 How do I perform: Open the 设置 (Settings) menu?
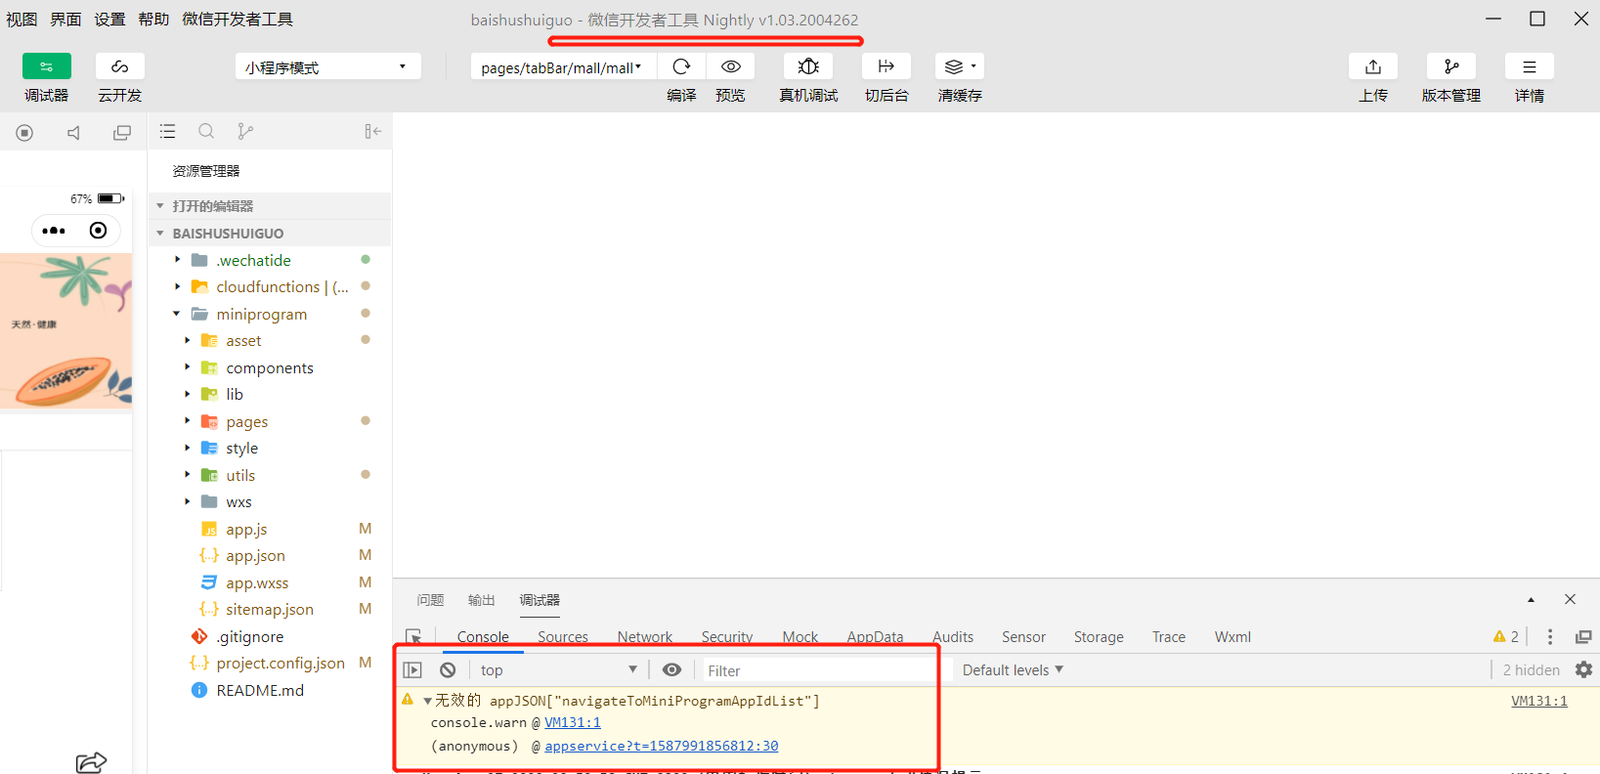click(109, 20)
